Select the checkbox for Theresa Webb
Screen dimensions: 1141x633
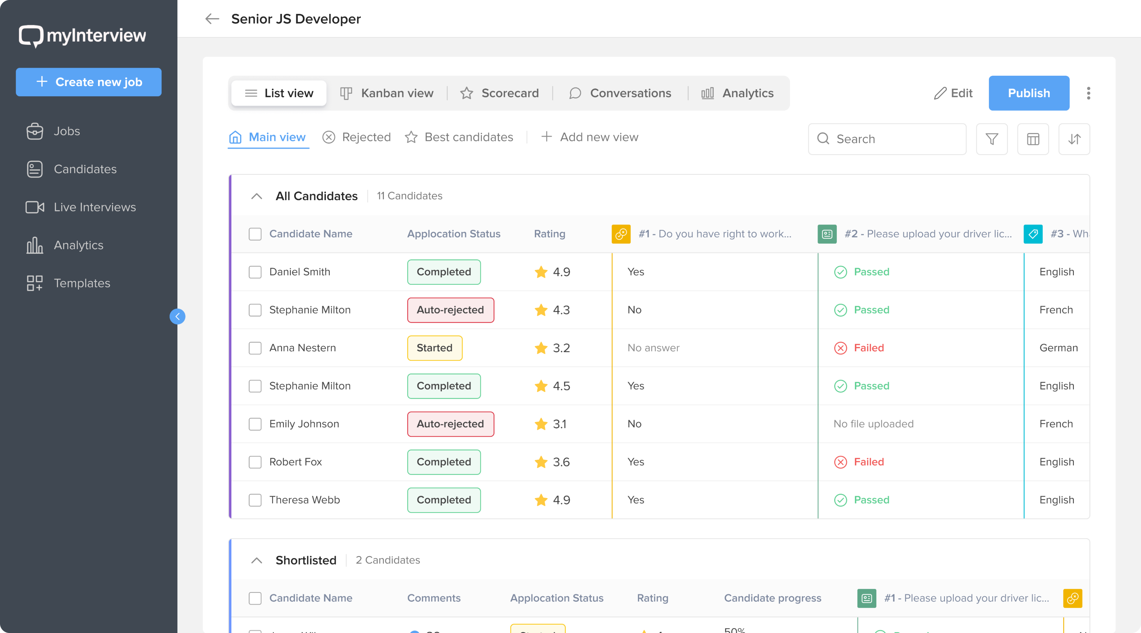tap(255, 500)
